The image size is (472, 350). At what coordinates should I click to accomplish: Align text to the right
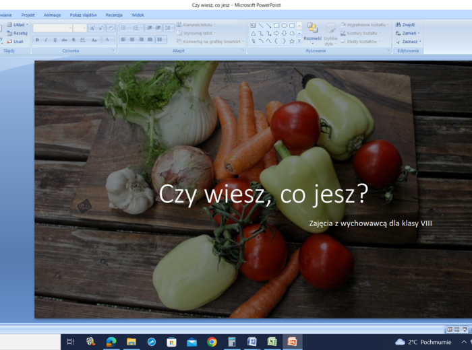coord(141,39)
